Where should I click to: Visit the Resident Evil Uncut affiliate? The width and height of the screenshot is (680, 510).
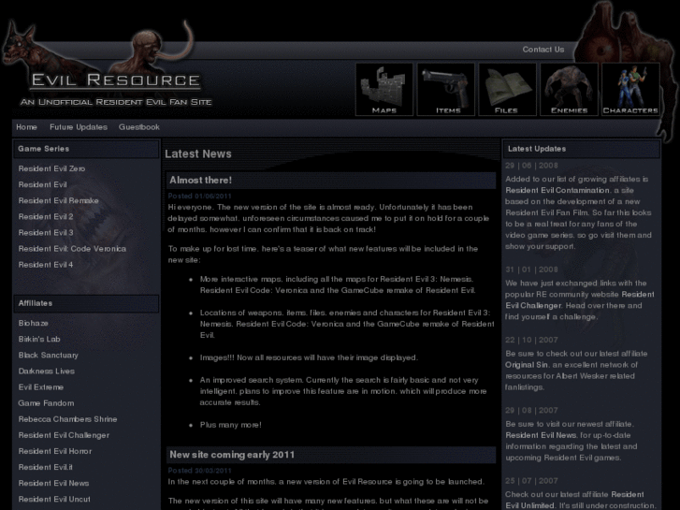point(54,500)
